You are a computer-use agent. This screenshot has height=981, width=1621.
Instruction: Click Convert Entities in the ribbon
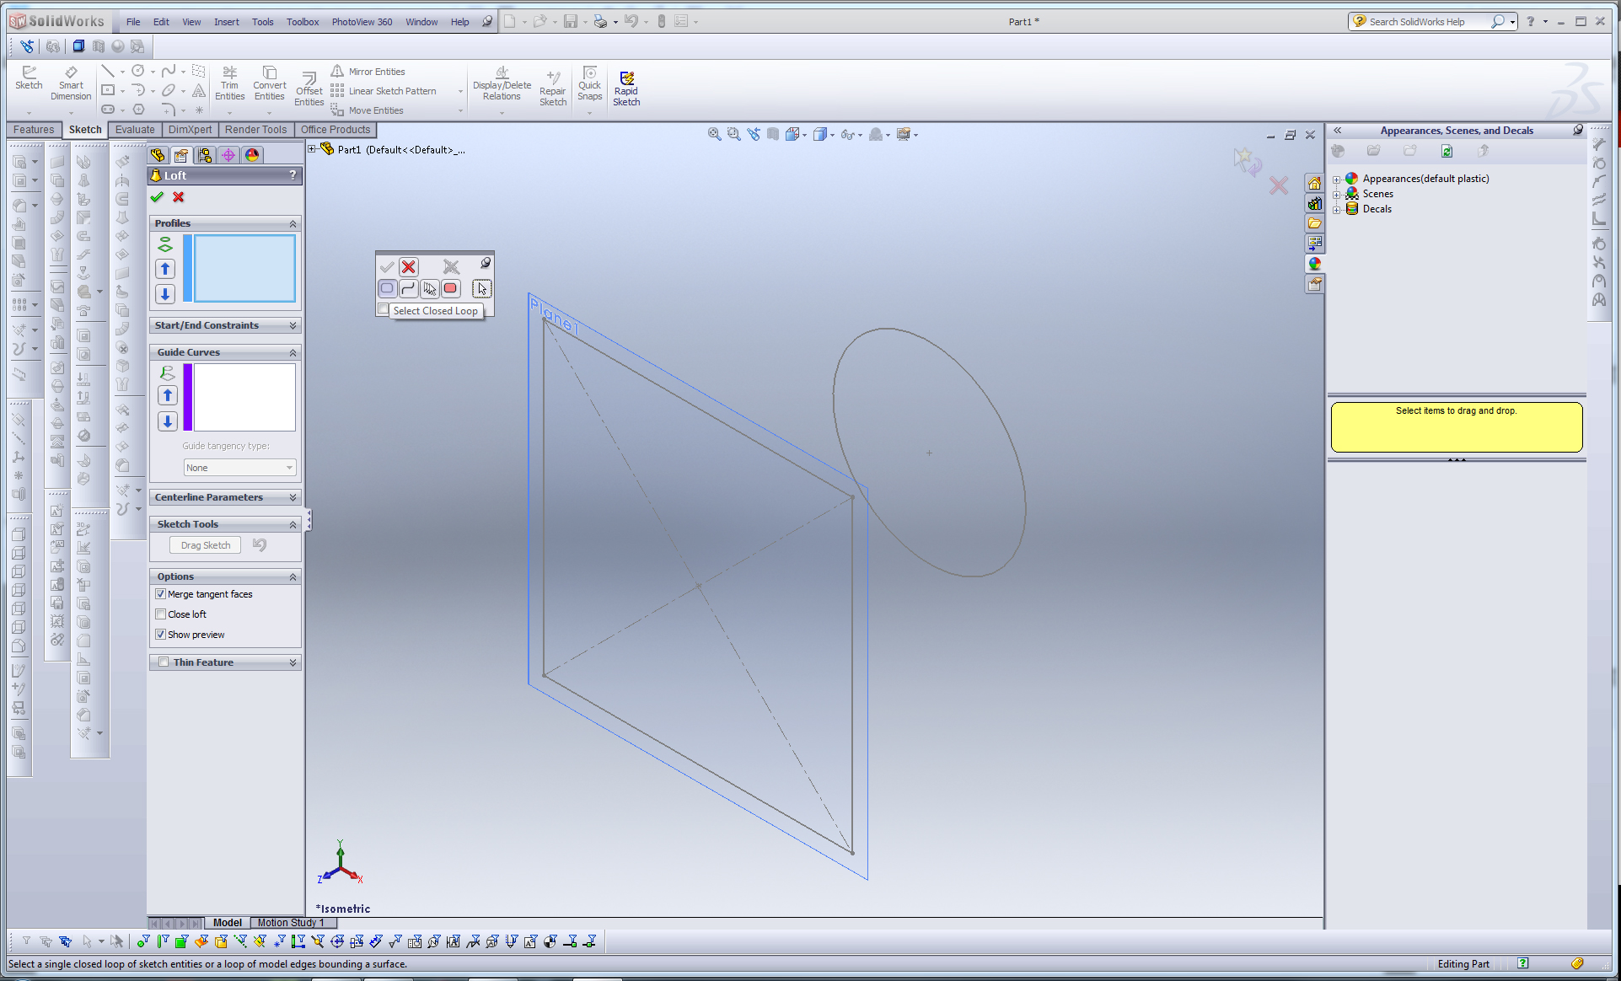point(269,83)
